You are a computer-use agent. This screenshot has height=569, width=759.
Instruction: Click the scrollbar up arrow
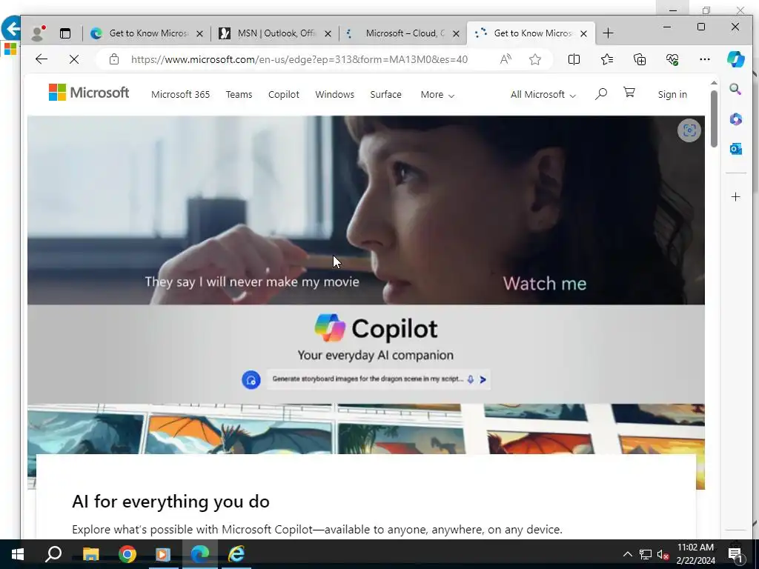[714, 83]
